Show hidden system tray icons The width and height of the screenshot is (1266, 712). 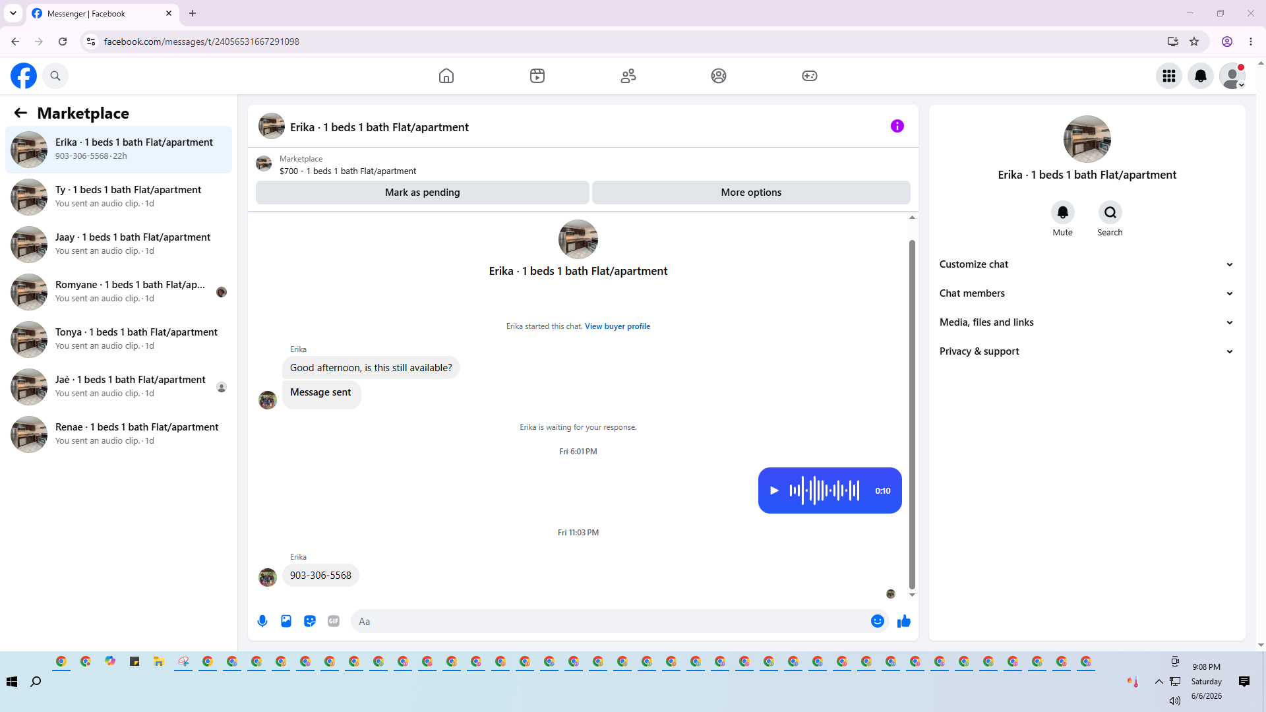pyautogui.click(x=1159, y=682)
